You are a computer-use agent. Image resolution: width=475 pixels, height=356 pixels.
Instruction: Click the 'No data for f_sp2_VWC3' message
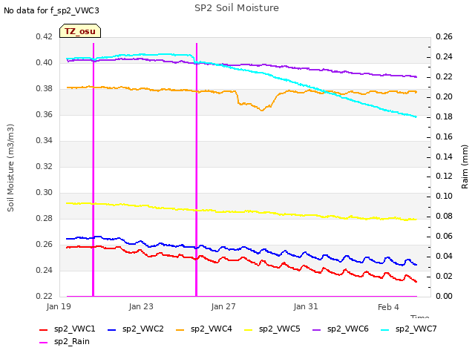click(x=51, y=10)
